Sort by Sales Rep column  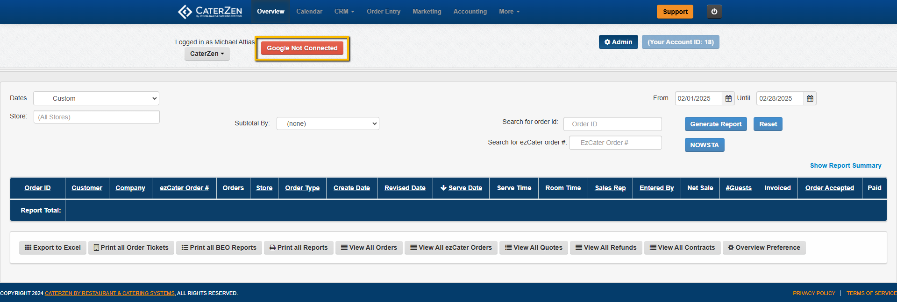click(610, 188)
